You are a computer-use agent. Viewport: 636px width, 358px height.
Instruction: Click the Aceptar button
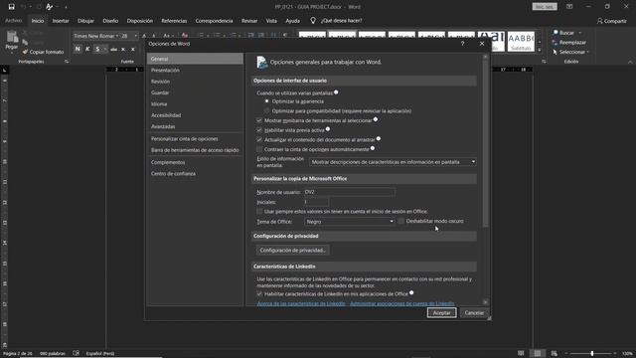tap(441, 313)
